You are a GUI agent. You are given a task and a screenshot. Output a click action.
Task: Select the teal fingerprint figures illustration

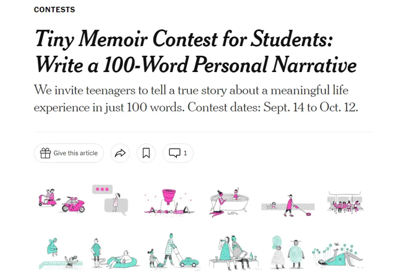288,253
